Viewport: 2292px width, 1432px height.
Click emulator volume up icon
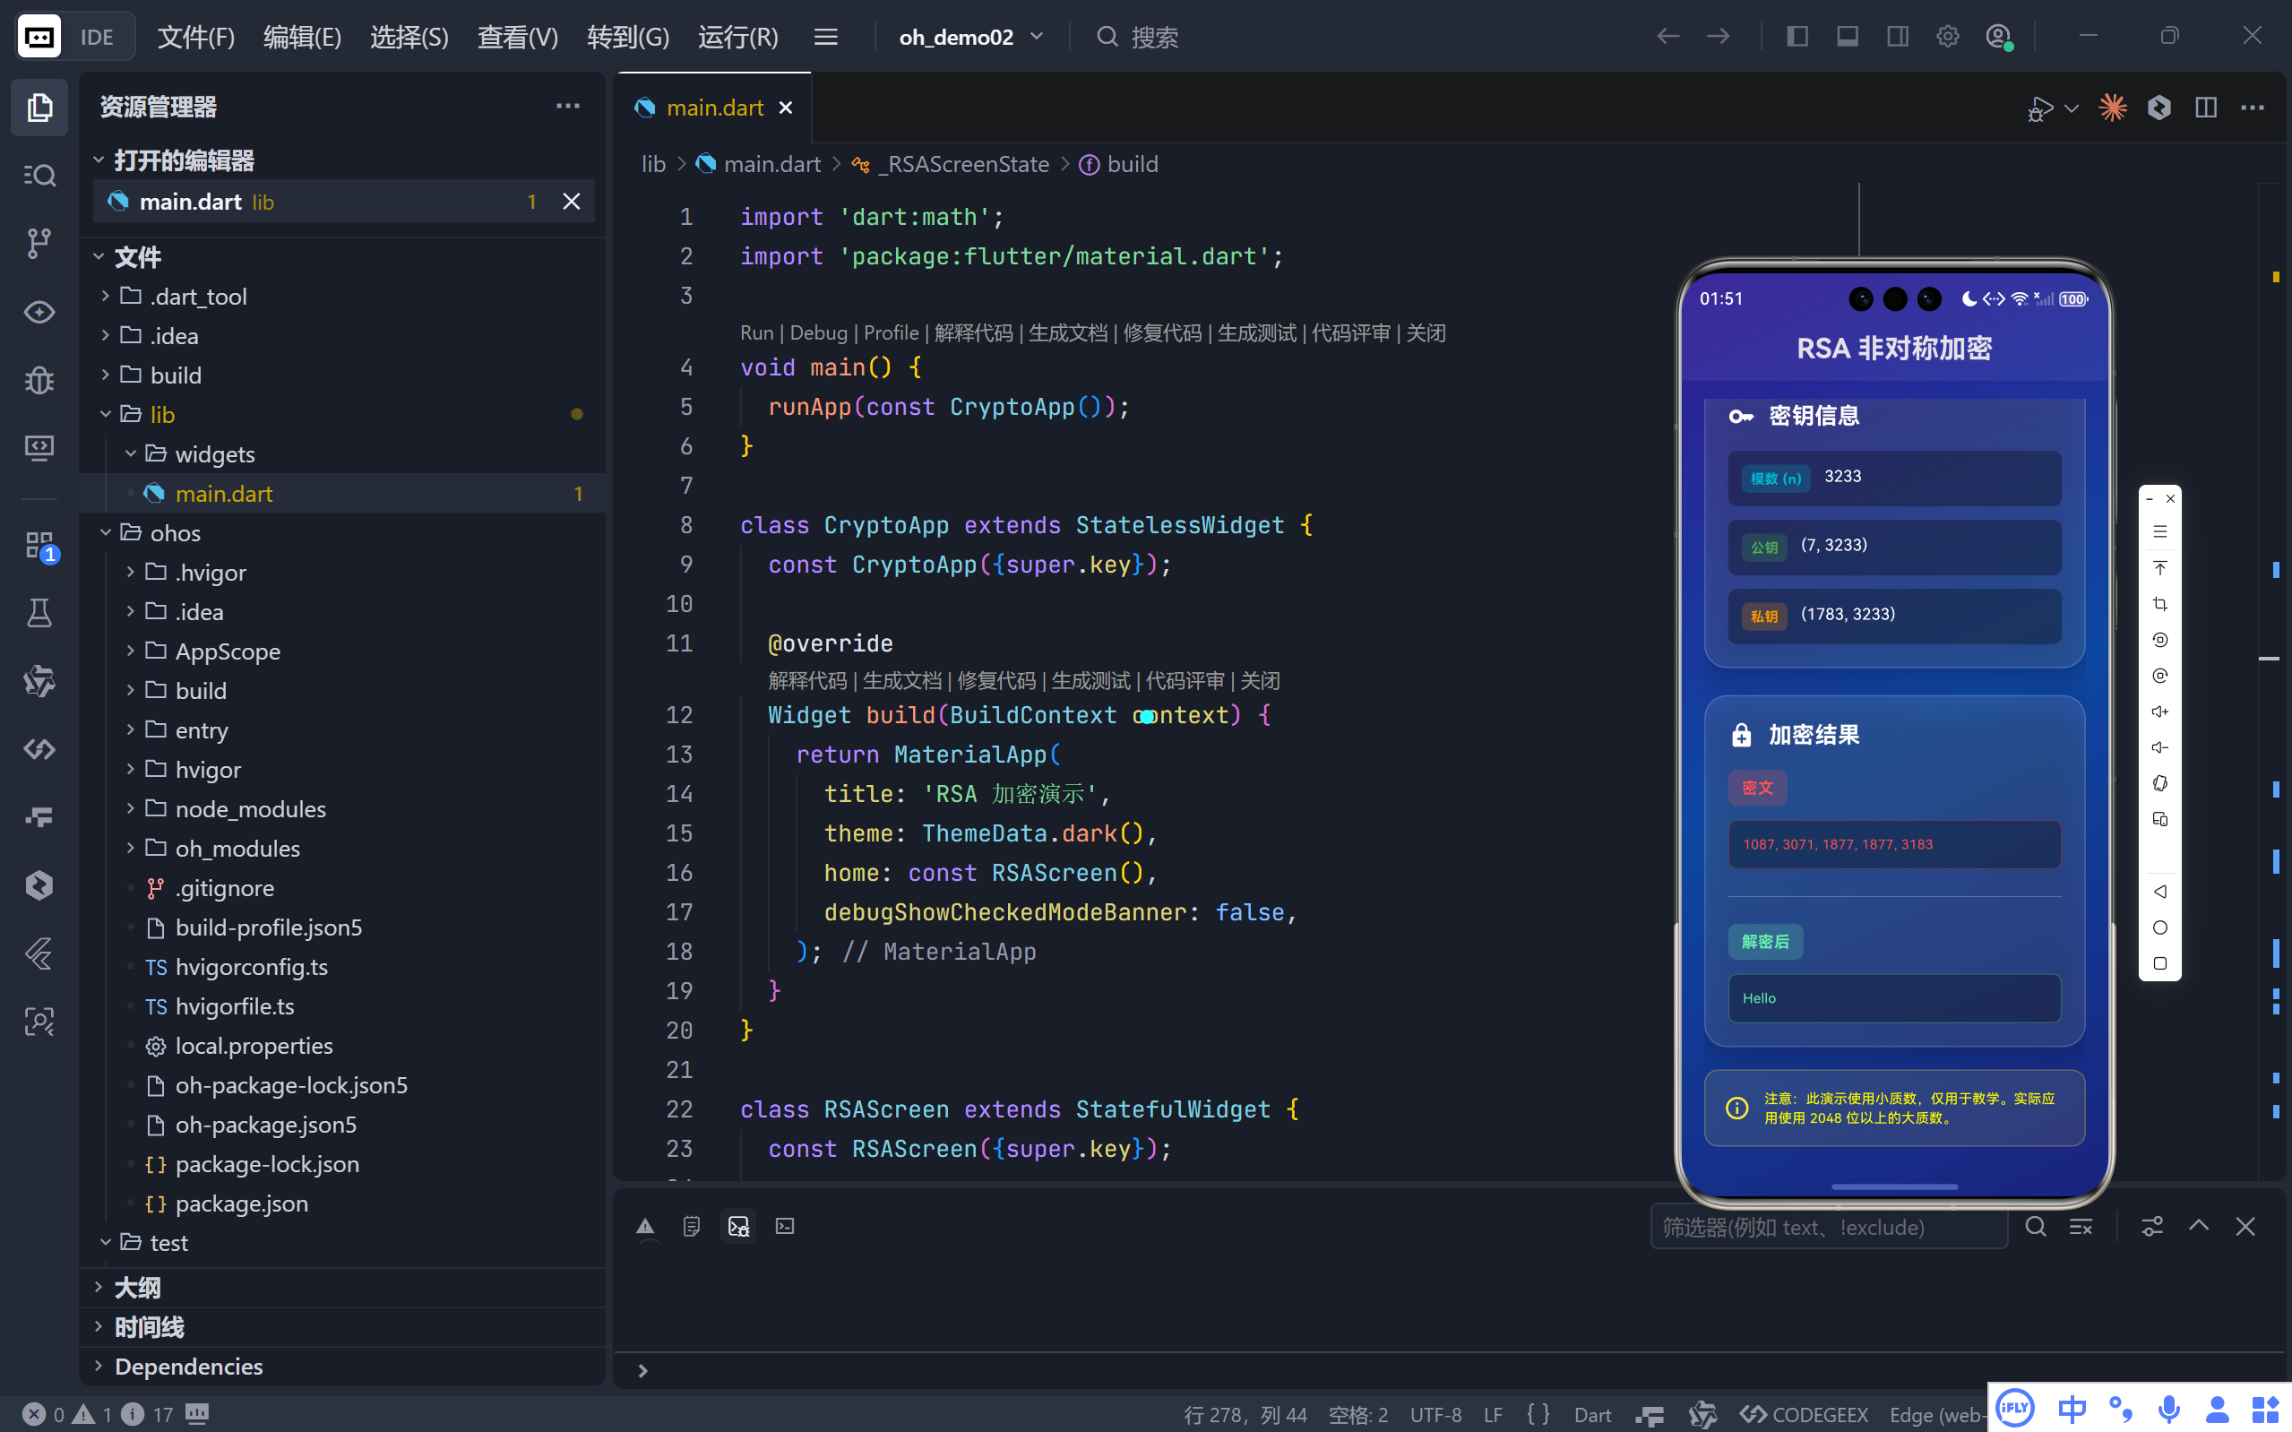(2159, 712)
